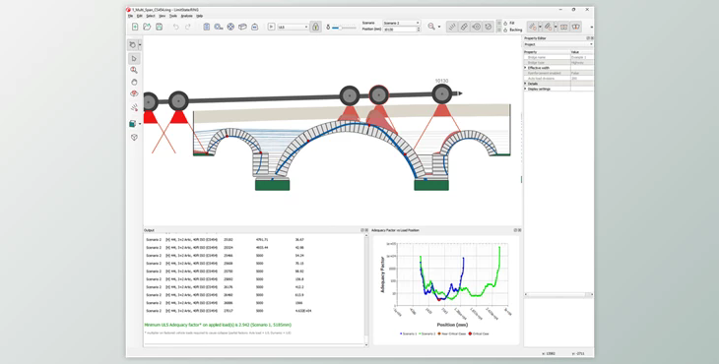This screenshot has height=364, width=719.
Task: Click the Property Editor horizontal scrollbar
Action: pos(558,294)
